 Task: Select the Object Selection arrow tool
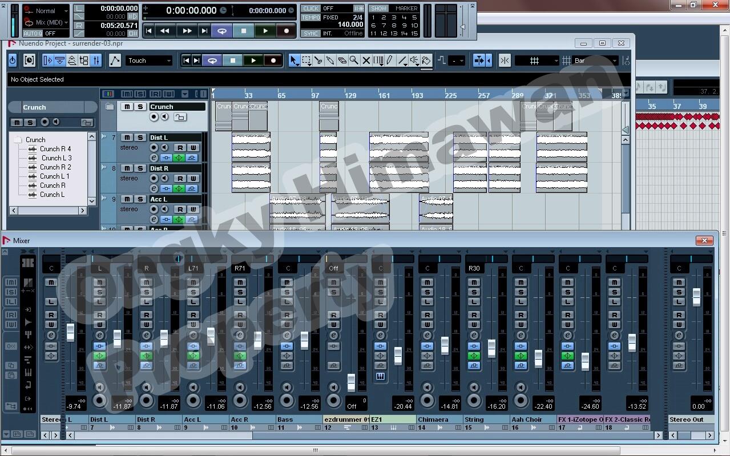click(294, 59)
